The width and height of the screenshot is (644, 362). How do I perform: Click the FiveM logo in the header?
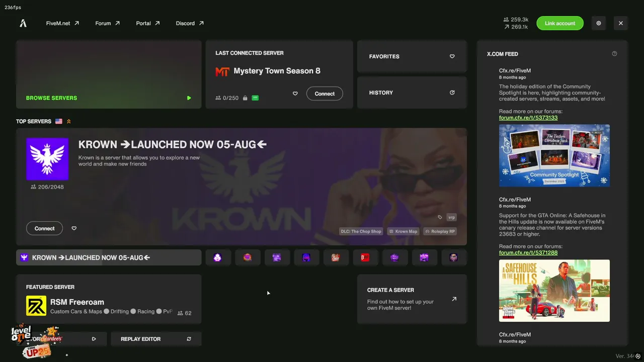(23, 23)
